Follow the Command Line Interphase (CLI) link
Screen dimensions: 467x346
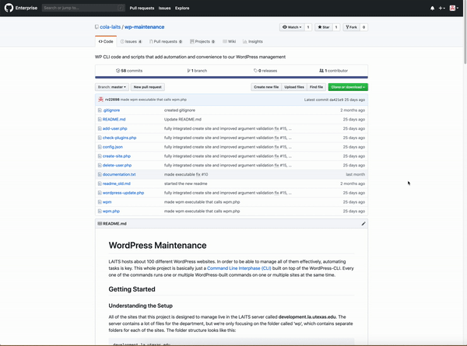coord(239,268)
